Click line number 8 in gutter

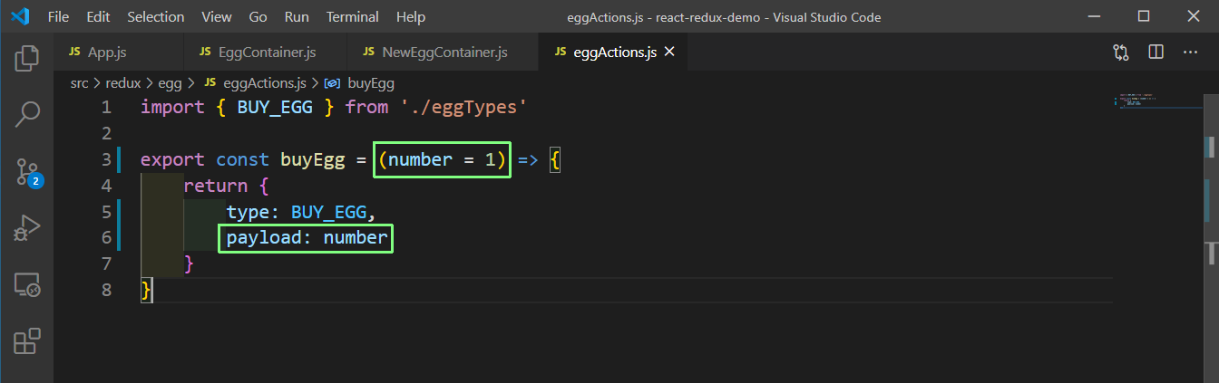pos(107,290)
